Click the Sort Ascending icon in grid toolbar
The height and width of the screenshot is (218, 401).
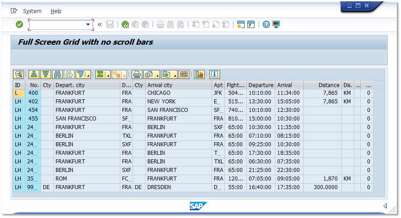click(34, 74)
